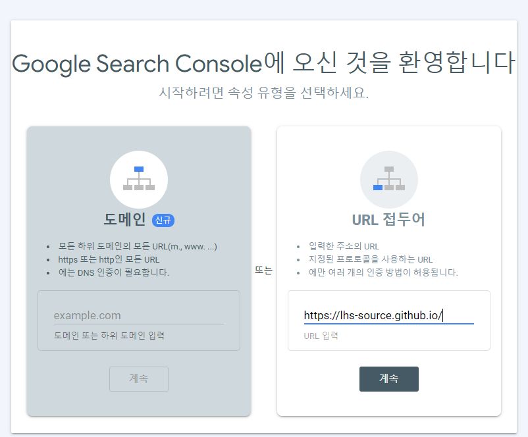The height and width of the screenshot is (437, 528).
Task: Click the Domain property network icon
Action: [139, 179]
